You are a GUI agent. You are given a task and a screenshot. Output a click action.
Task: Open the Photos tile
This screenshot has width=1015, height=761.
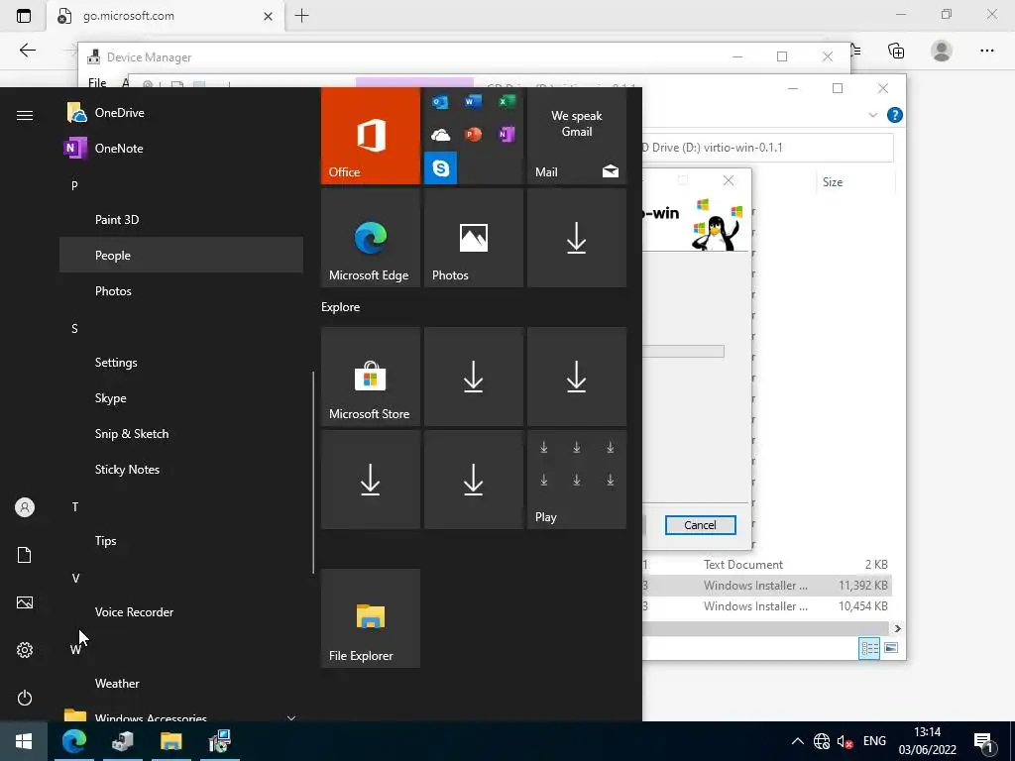(474, 238)
